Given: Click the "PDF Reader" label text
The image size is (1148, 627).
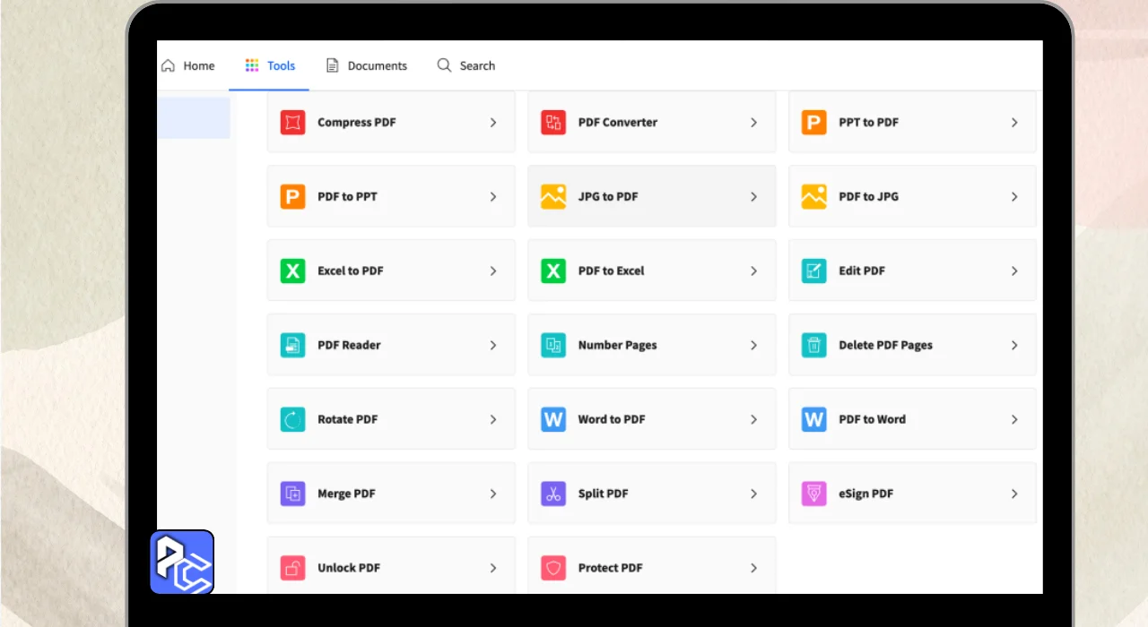Looking at the screenshot, I should tap(349, 346).
